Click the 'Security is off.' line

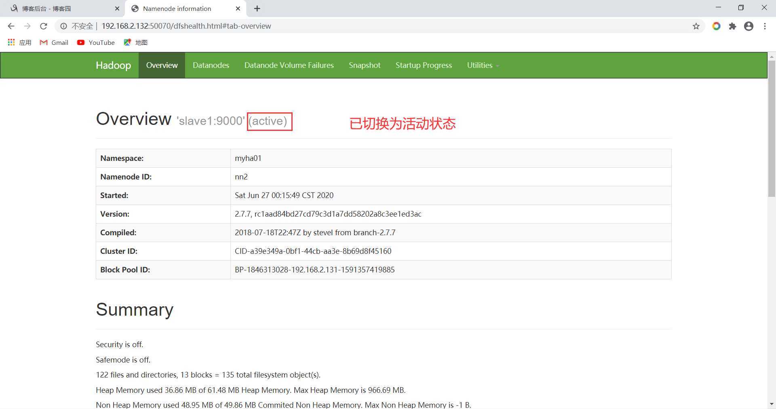(x=120, y=344)
